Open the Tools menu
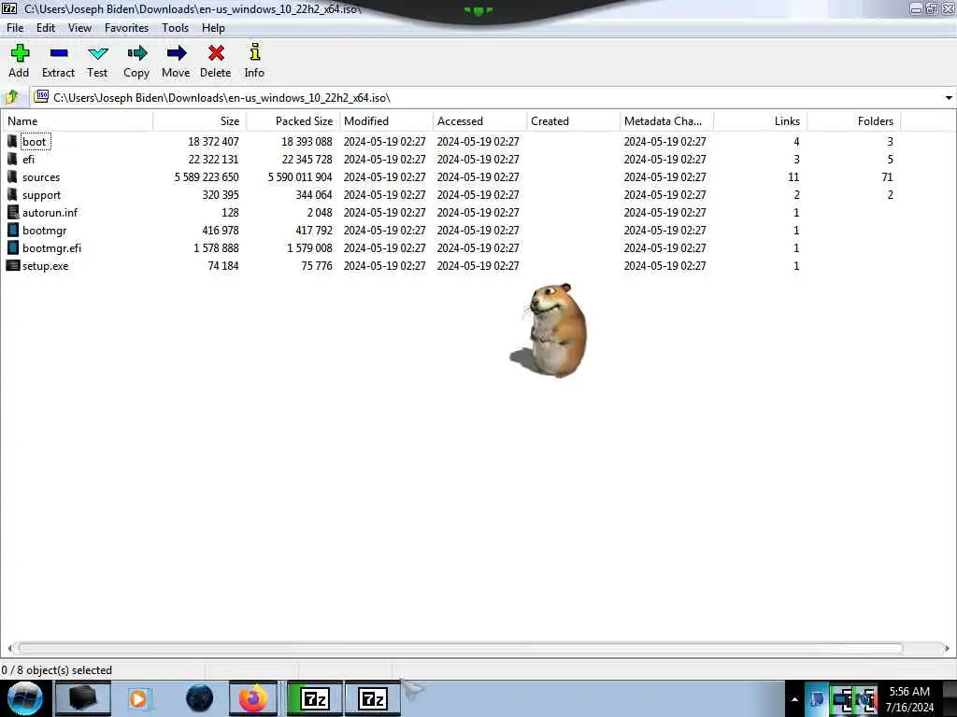The image size is (957, 717). pyautogui.click(x=175, y=27)
